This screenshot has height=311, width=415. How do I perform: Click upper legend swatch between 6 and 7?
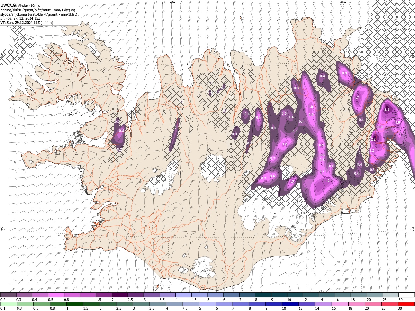point(231,295)
